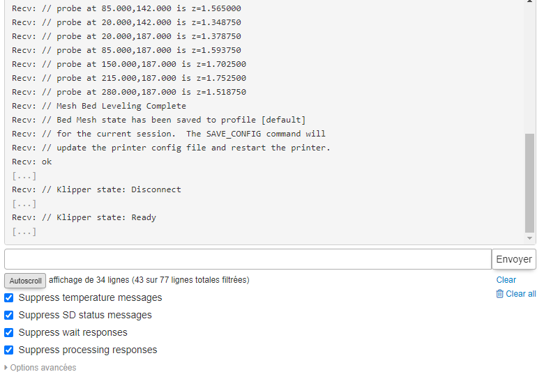
Task: Expand hidden lines after Klipper state: Disconnect
Action: click(24, 203)
